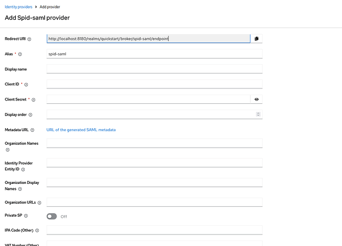Show help for Alias field

[20, 54]
